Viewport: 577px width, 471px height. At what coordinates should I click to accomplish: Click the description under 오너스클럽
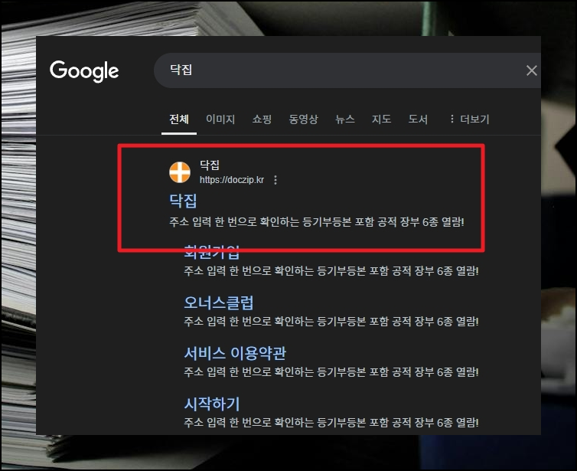331,322
